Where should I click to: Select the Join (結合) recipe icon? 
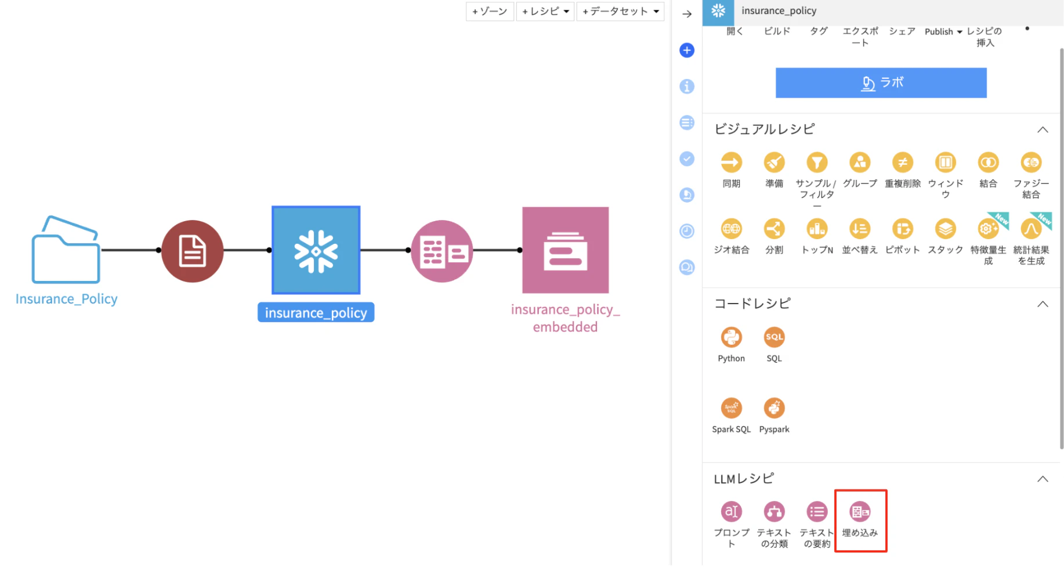click(988, 163)
